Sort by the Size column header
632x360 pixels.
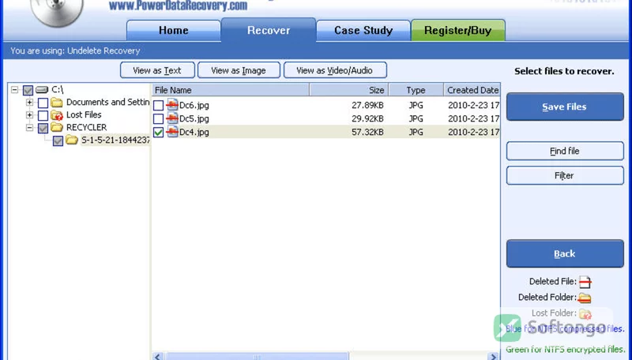tap(349, 90)
